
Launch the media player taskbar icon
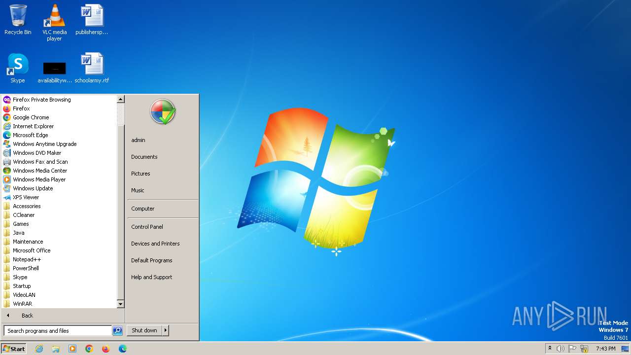72,349
